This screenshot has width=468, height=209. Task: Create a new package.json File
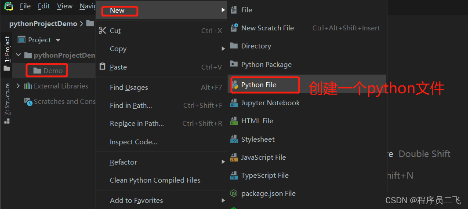pos(307,194)
